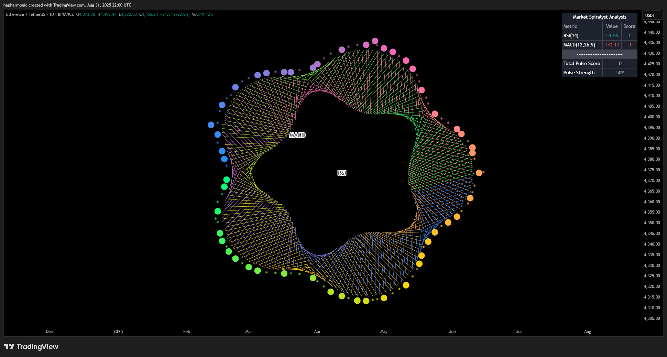Click the Ethereum / TetherUS symbol title
This screenshot has height=357, width=667.
(x=25, y=14)
